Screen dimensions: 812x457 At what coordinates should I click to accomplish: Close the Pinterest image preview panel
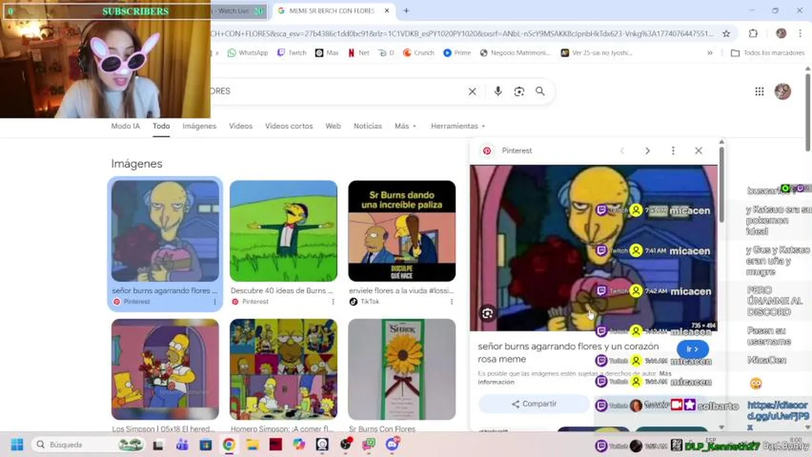[698, 150]
